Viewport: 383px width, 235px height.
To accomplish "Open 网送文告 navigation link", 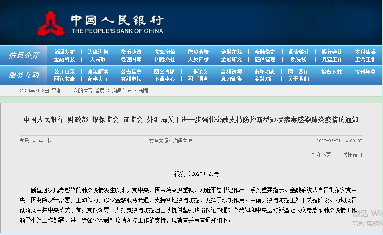I will click(64, 79).
